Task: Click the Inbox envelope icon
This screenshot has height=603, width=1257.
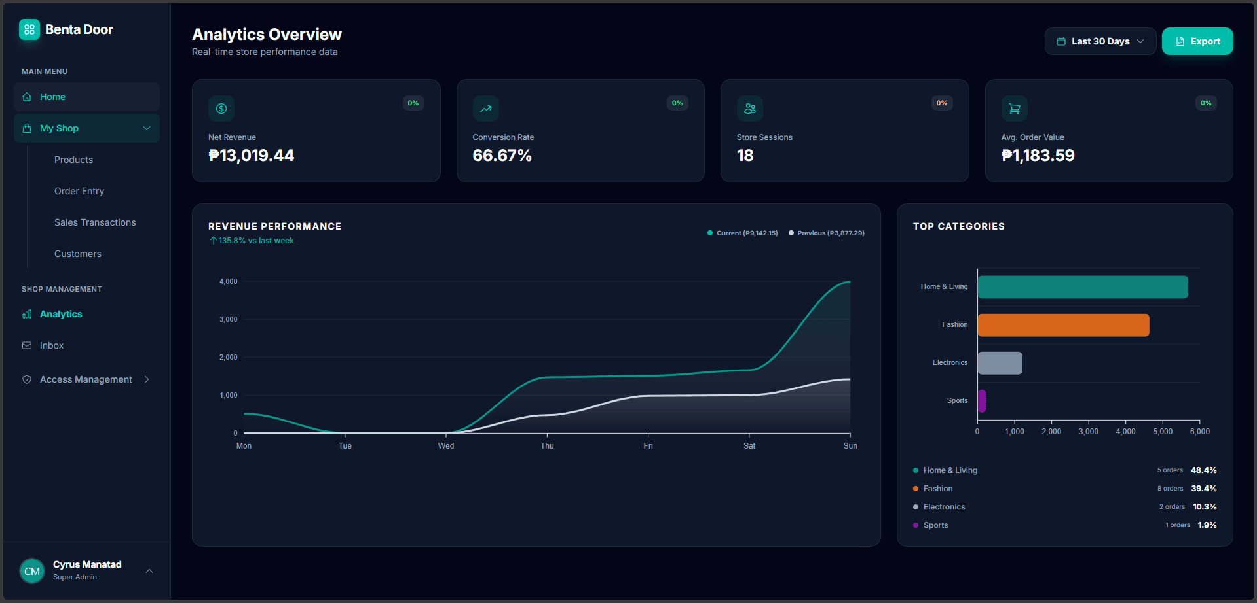Action: pos(27,345)
